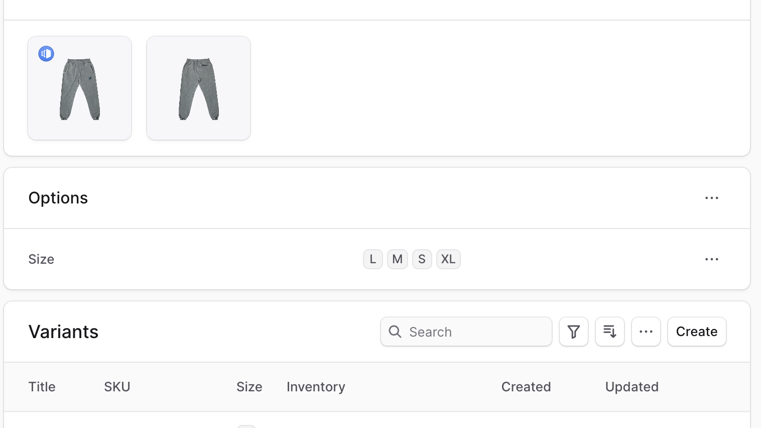The width and height of the screenshot is (761, 428).
Task: Click the blue thumbnail badge icon
Action: [x=46, y=53]
